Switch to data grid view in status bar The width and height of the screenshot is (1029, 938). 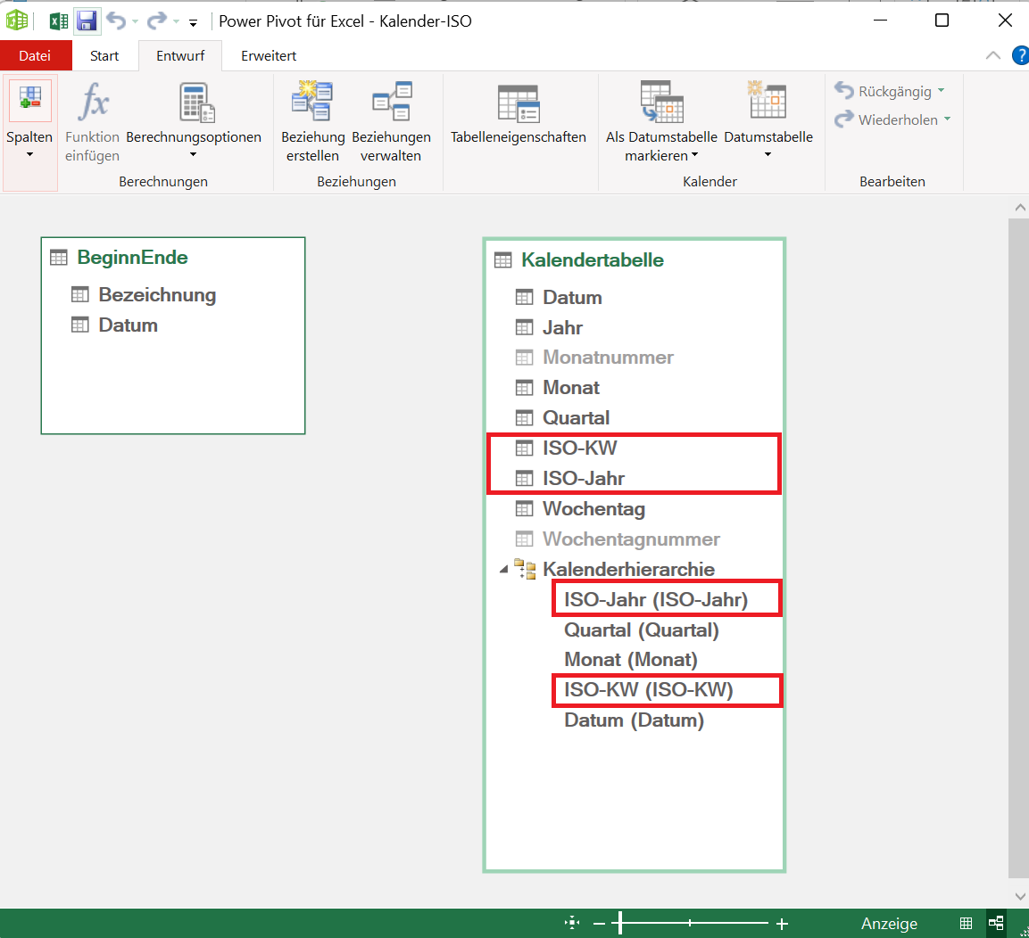pyautogui.click(x=966, y=924)
